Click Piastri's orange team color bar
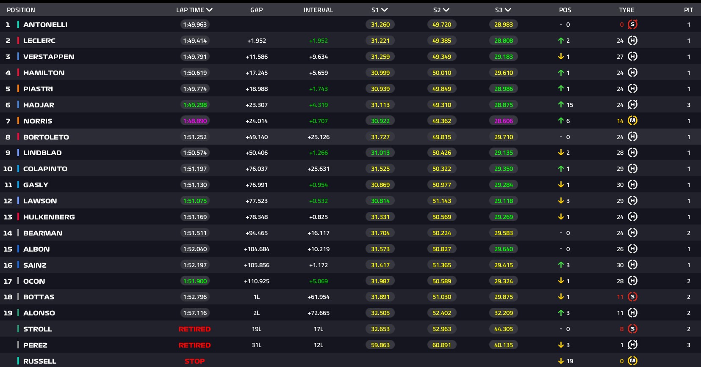This screenshot has width=701, height=367. tap(18, 89)
